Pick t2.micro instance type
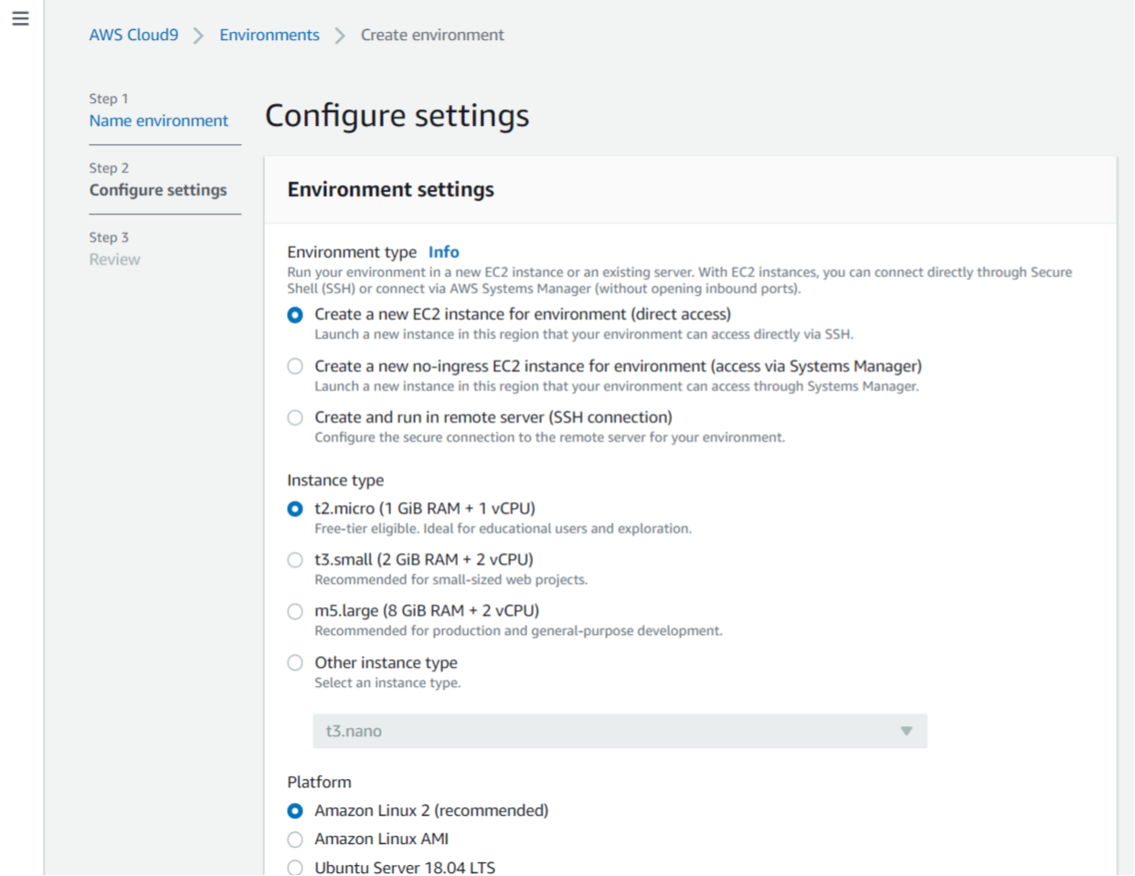 (295, 509)
